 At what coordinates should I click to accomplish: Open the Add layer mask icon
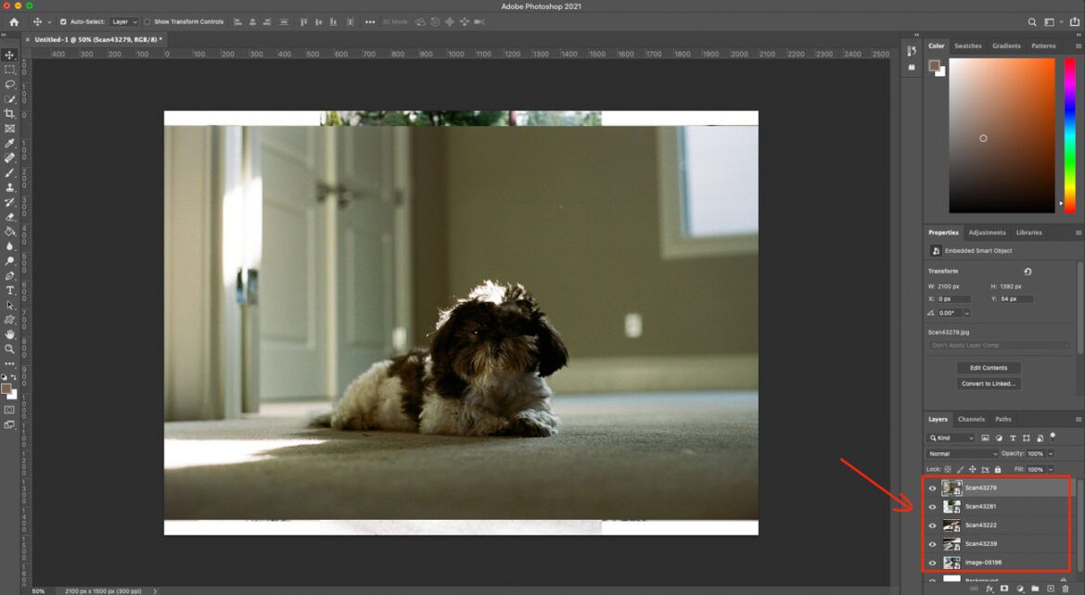pyautogui.click(x=1004, y=586)
